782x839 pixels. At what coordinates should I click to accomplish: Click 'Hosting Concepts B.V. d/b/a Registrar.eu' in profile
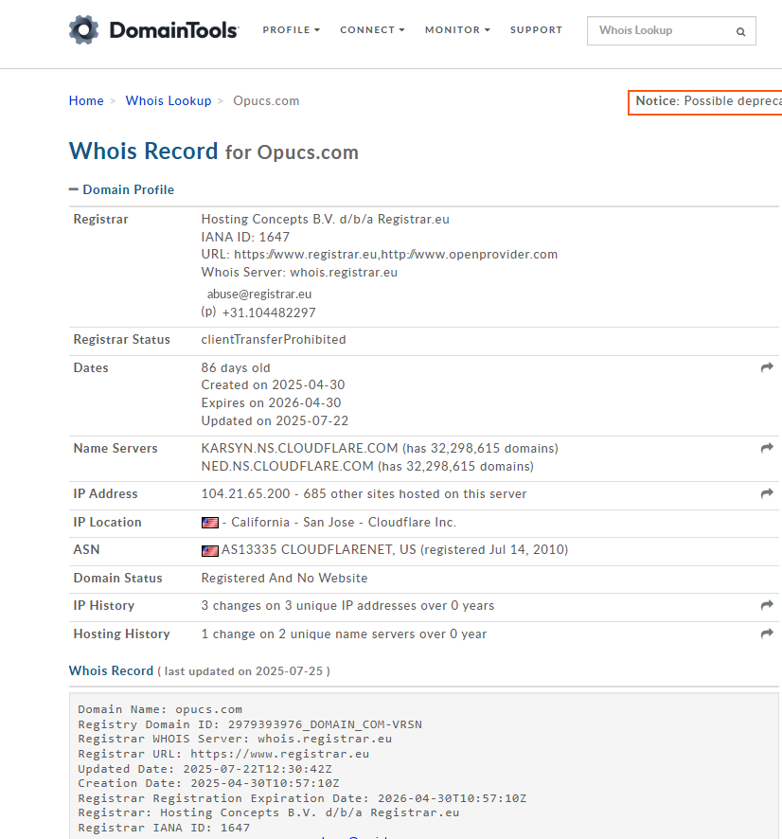click(x=326, y=220)
